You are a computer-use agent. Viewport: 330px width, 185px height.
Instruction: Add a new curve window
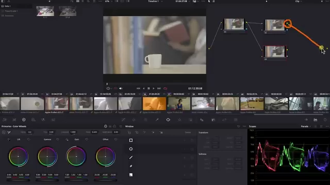pos(153,132)
